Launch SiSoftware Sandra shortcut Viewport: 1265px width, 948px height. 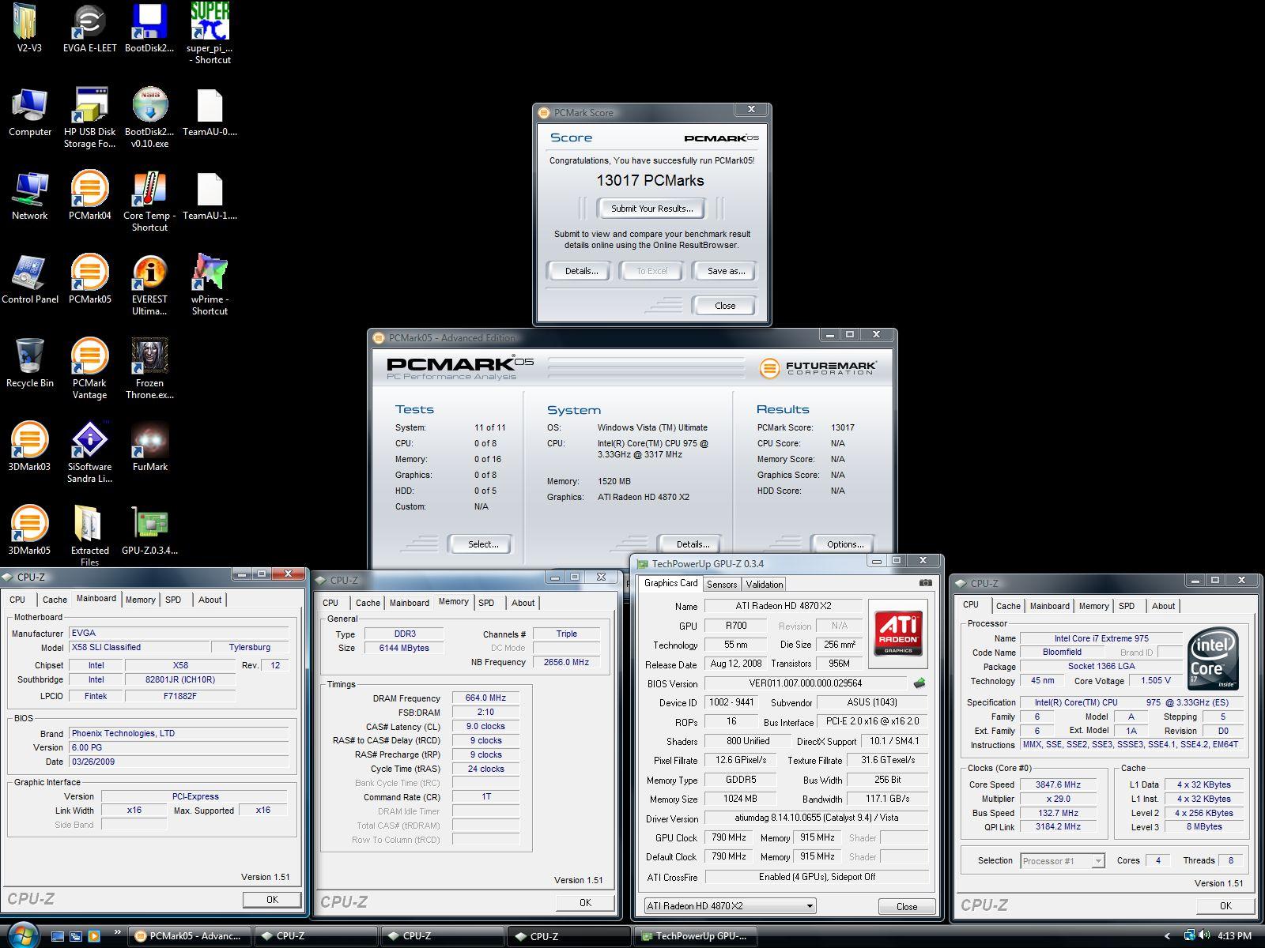pos(90,441)
